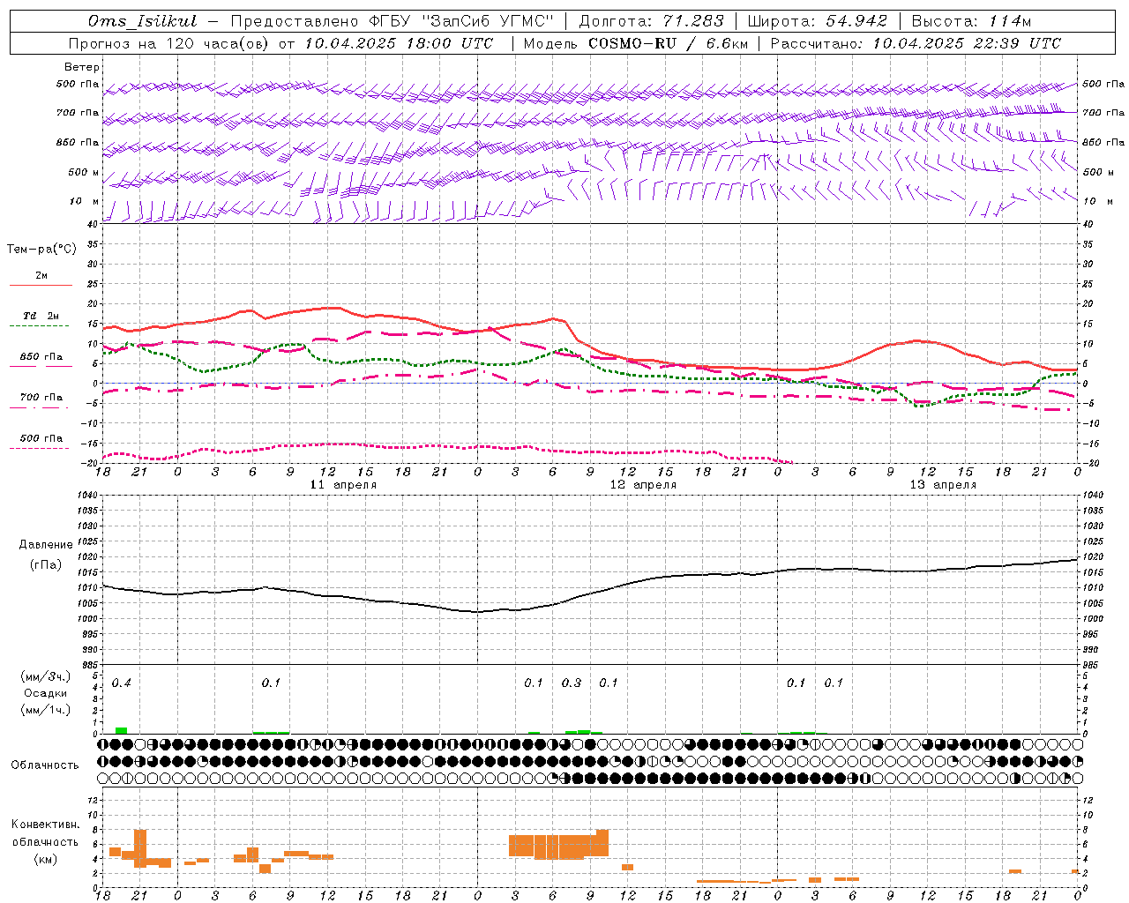
Task: Click the left 500 м wind level label
Action: pyautogui.click(x=84, y=172)
